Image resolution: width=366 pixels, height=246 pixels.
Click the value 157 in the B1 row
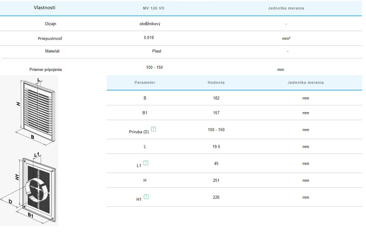coord(216,113)
